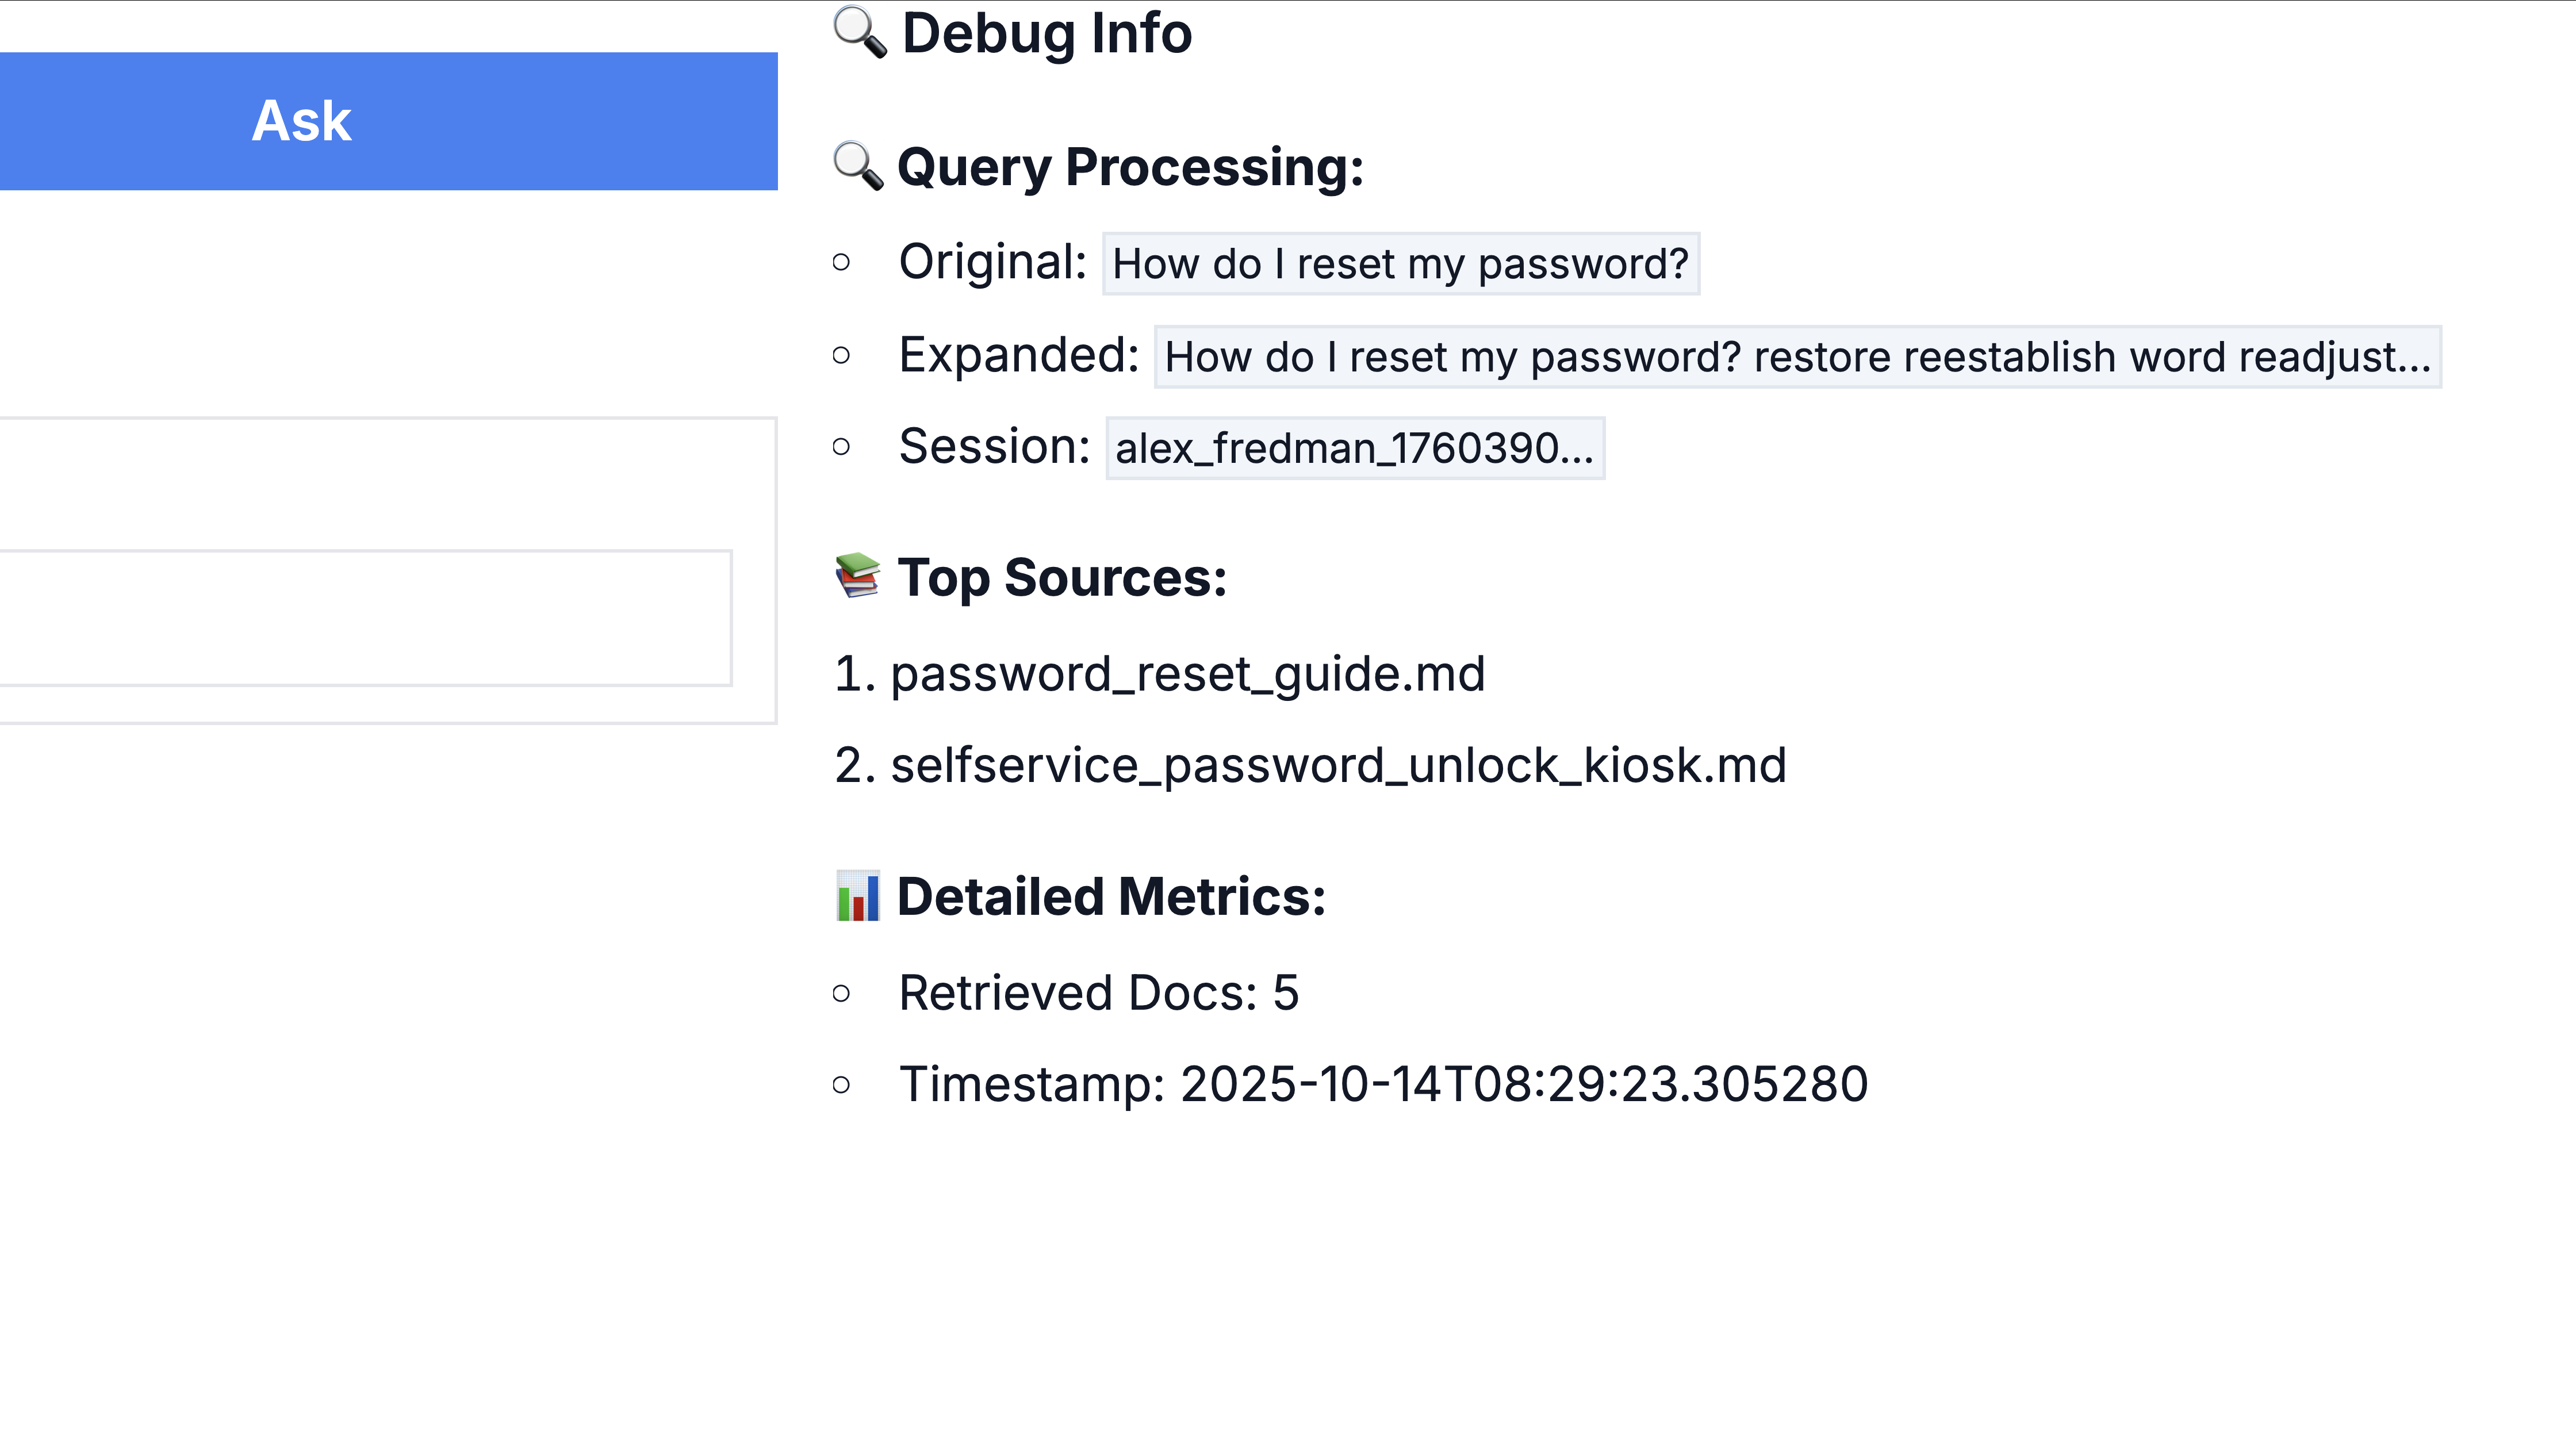Viewport: 2576px width, 1449px height.
Task: Click the blue Ask button
Action: point(388,121)
